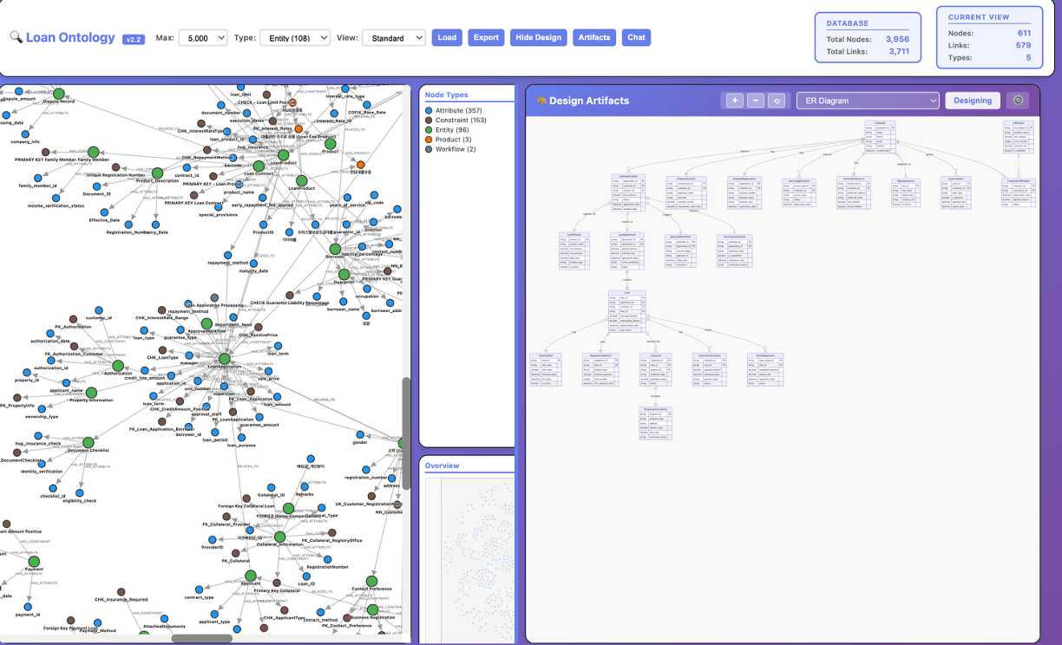This screenshot has height=645, width=1062.
Task: Click the magnifying glass icon beside Loan Ontology
Action: (x=16, y=37)
